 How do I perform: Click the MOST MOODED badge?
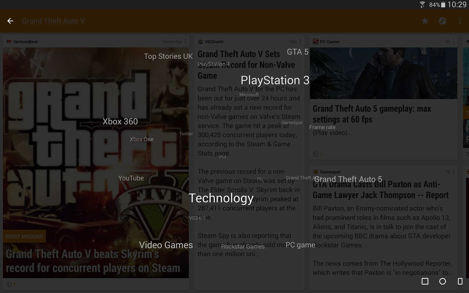tap(24, 236)
